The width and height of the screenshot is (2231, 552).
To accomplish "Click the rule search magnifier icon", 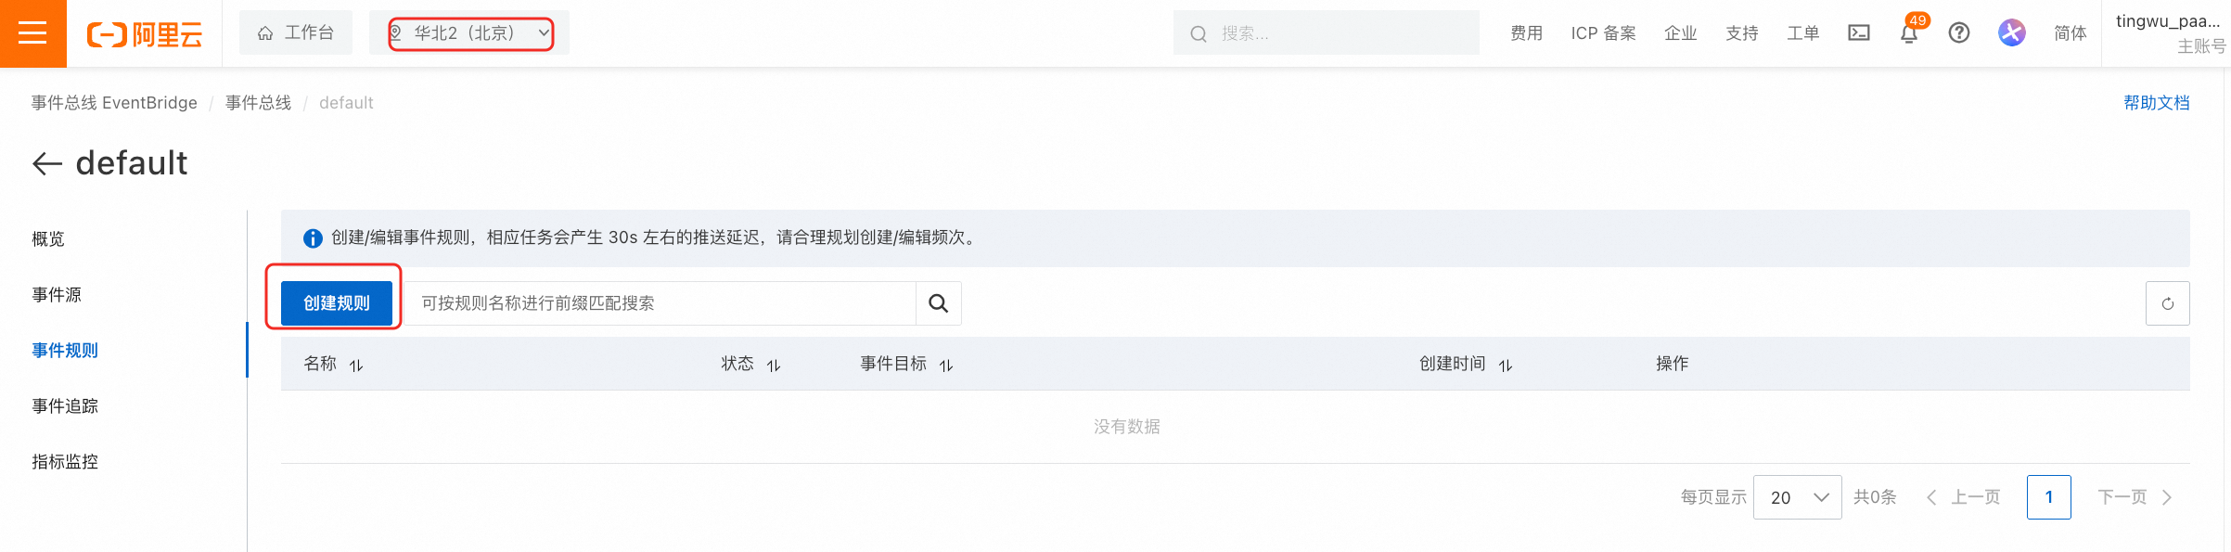I will (938, 303).
